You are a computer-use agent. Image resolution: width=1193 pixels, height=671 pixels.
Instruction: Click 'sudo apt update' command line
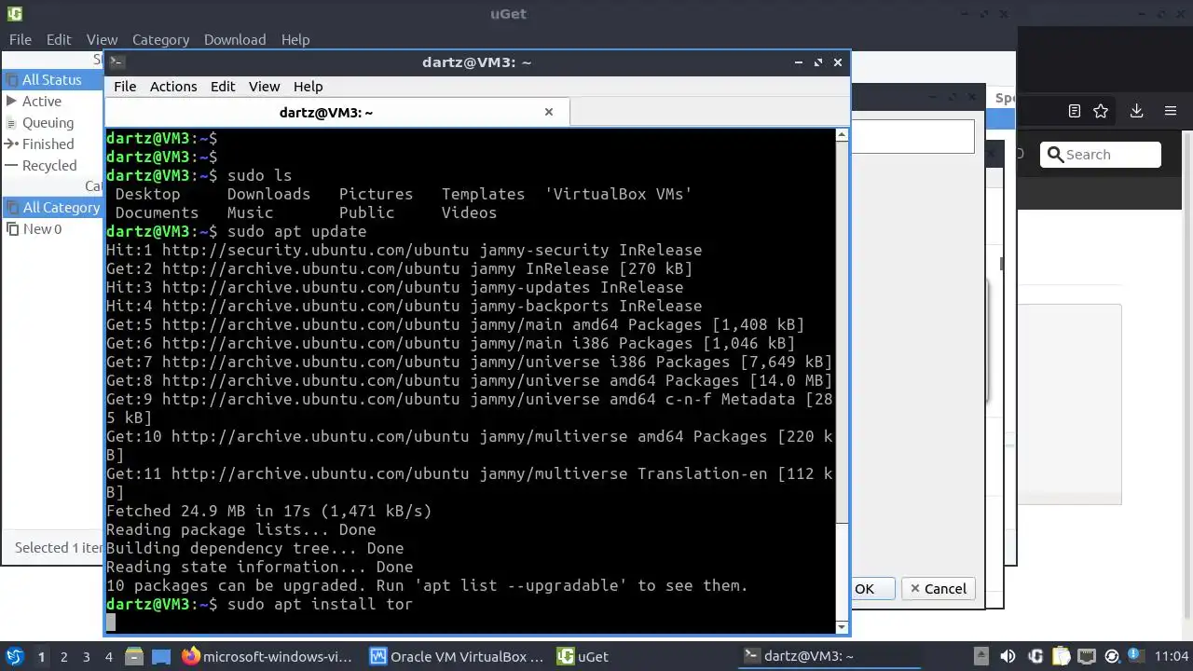point(296,231)
